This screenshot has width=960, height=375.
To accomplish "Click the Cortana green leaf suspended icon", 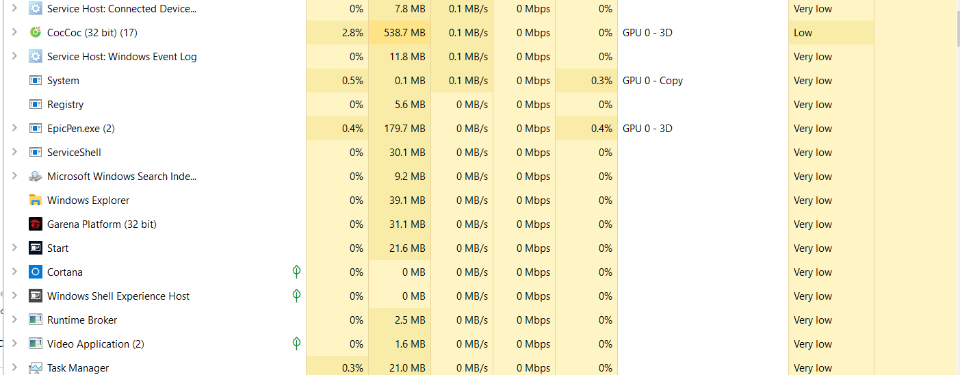I will [x=296, y=272].
